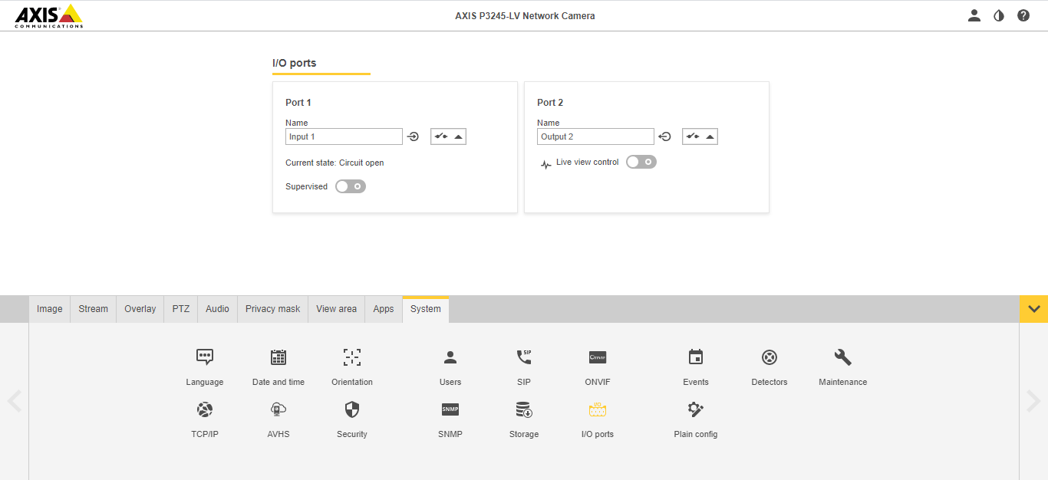Open the help question mark icon

[1023, 15]
